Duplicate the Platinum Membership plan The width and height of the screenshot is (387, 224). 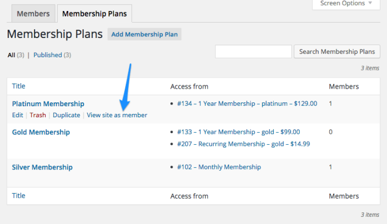pyautogui.click(x=67, y=115)
